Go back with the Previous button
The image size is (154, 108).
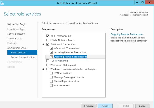89,106
